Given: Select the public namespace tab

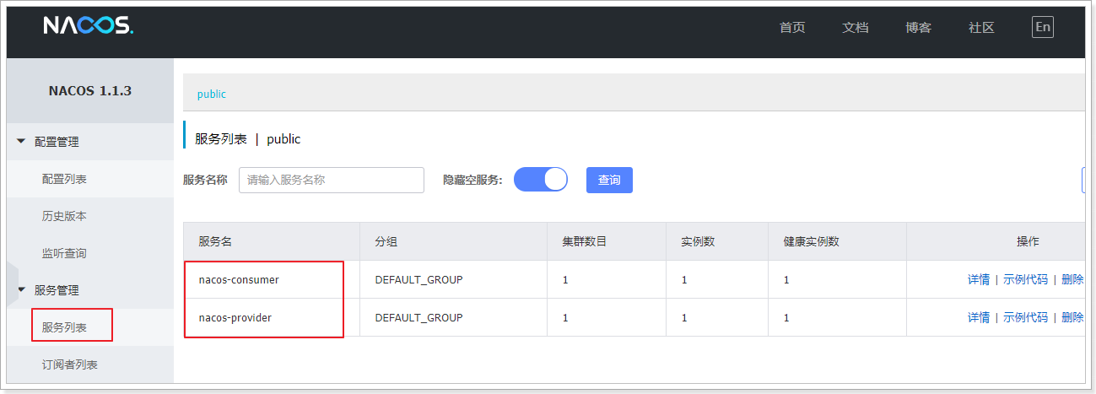Looking at the screenshot, I should pyautogui.click(x=211, y=94).
